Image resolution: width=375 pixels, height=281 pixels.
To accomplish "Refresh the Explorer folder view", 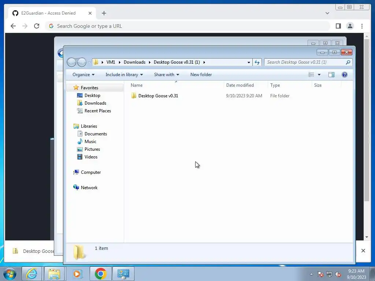I will 257,62.
